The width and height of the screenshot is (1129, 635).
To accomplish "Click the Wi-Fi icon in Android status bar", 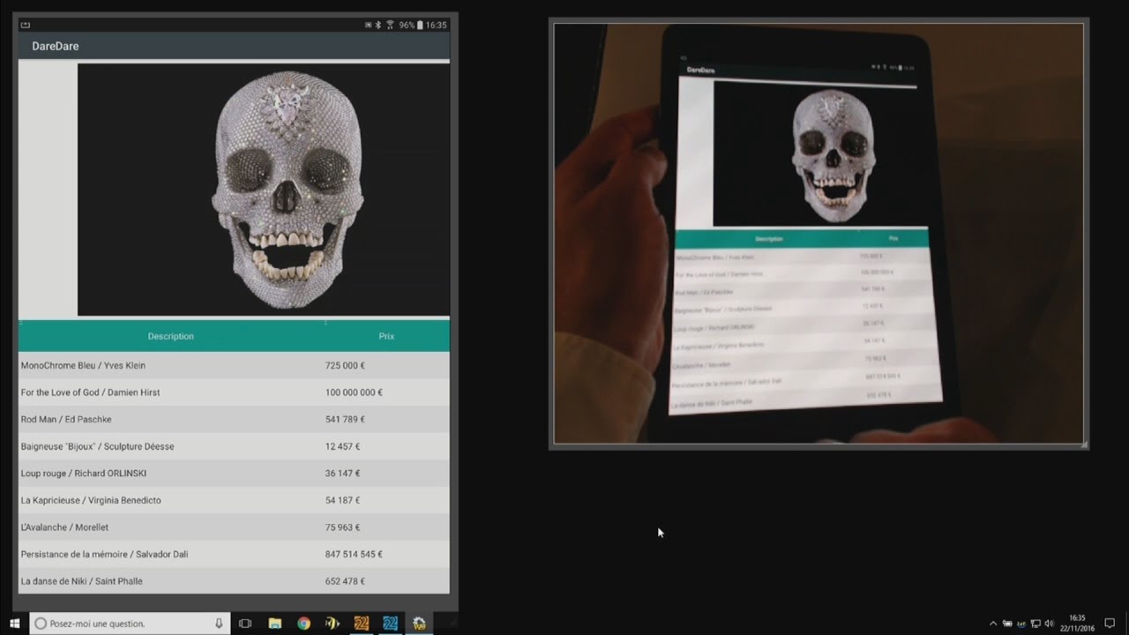I will (390, 25).
